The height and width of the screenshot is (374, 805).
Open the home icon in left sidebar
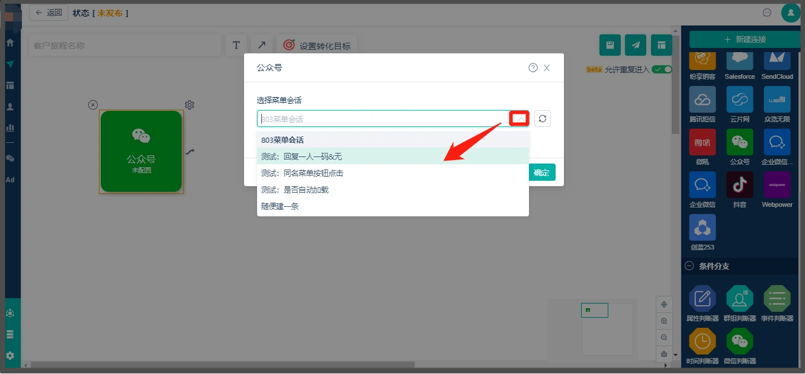coord(9,43)
